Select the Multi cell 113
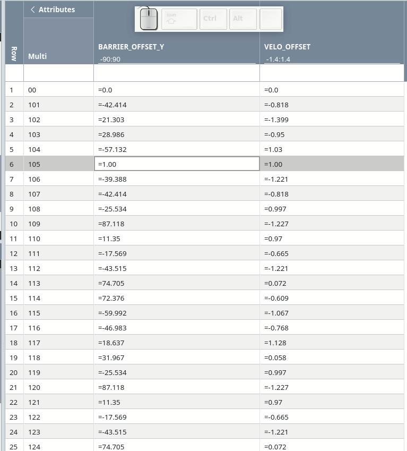407x451 pixels. (x=58, y=283)
